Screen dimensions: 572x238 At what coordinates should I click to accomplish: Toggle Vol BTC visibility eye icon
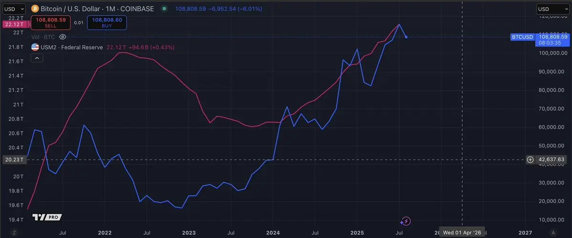pyautogui.click(x=62, y=37)
